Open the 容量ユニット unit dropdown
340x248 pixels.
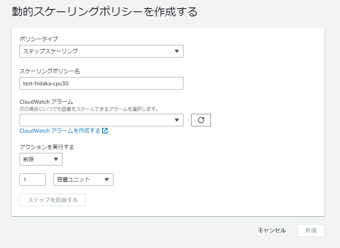83,180
